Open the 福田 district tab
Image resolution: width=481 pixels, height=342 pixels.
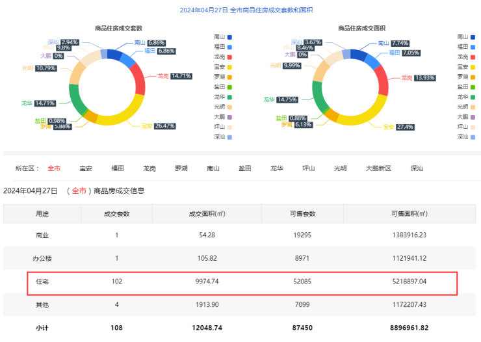(118, 168)
